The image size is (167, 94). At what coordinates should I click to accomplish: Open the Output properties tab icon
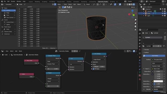(x=140, y=40)
